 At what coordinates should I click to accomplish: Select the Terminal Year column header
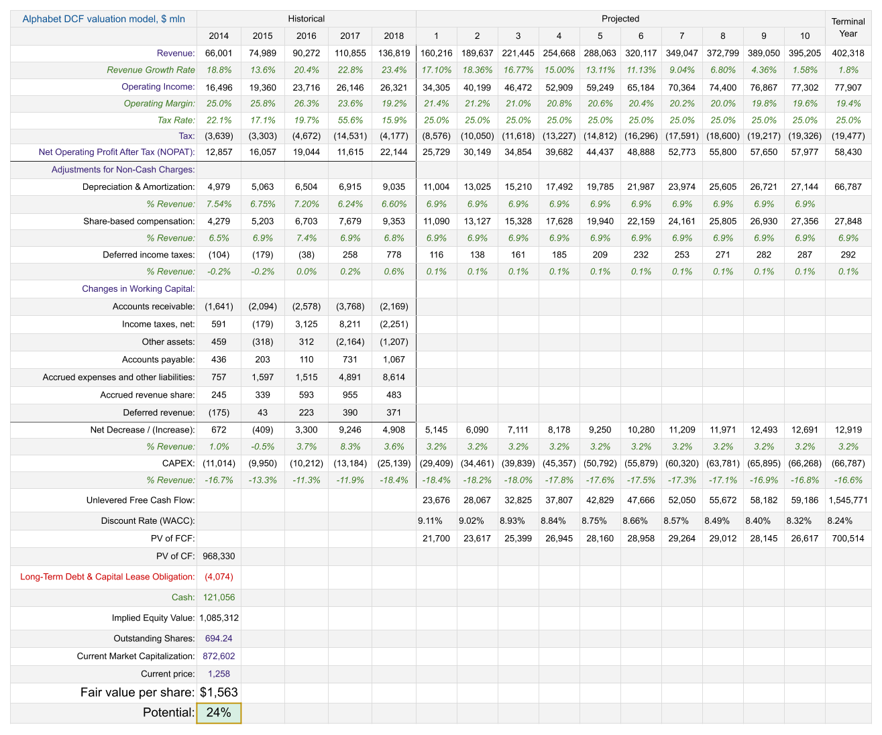[x=848, y=27]
